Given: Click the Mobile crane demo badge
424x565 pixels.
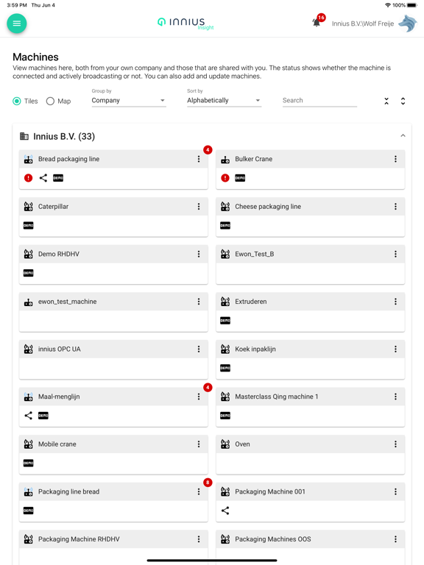Looking at the screenshot, I should click(x=29, y=463).
